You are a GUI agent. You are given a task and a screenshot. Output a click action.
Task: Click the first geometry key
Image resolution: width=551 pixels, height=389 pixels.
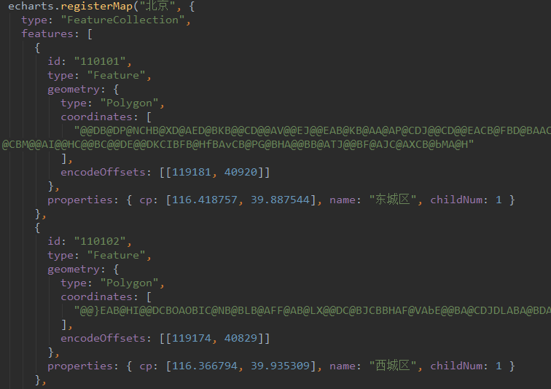[74, 90]
